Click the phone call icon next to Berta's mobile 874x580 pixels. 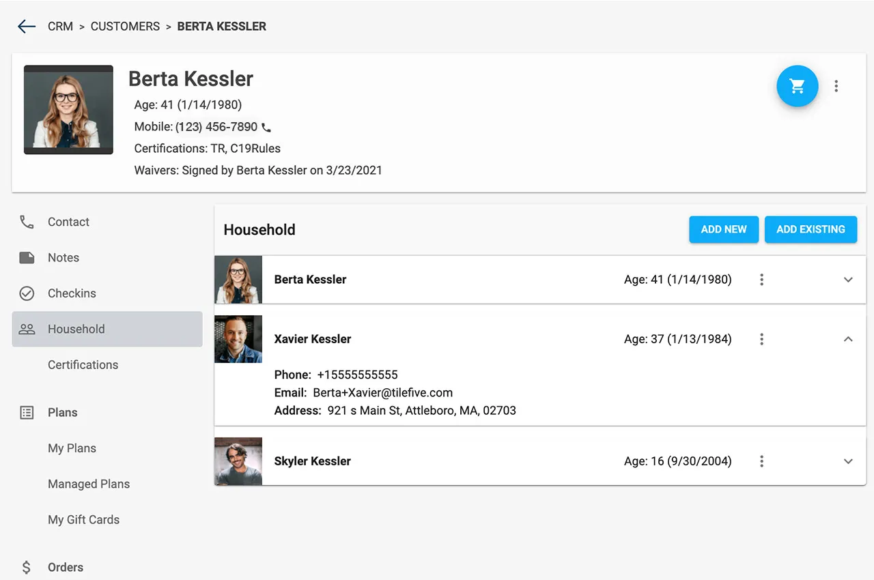coord(266,127)
